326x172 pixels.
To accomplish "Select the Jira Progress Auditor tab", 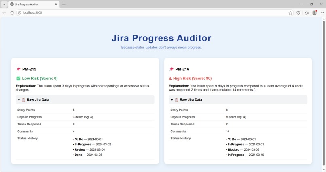I will [x=34, y=4].
